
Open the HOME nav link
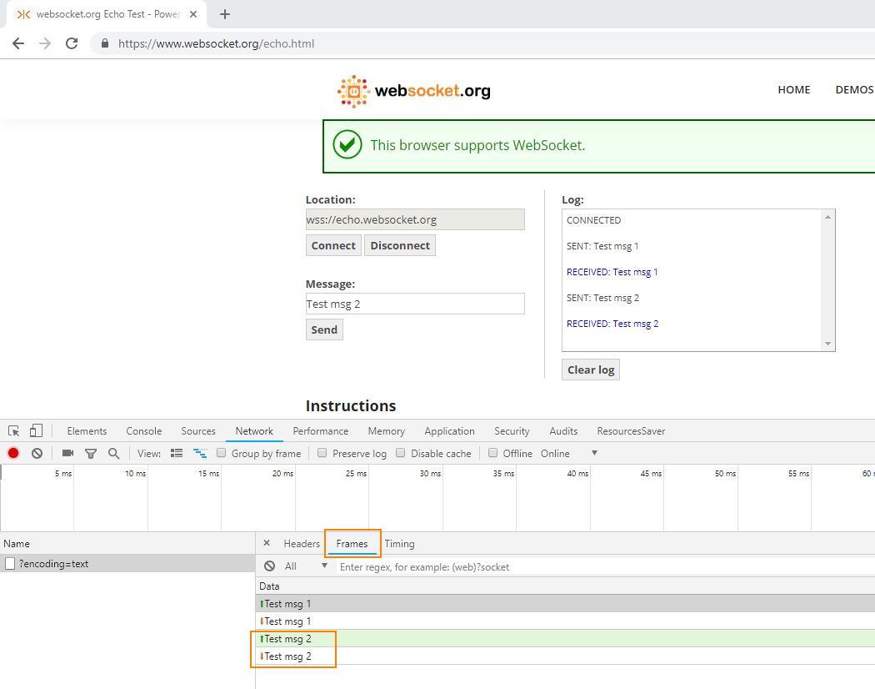coord(793,89)
